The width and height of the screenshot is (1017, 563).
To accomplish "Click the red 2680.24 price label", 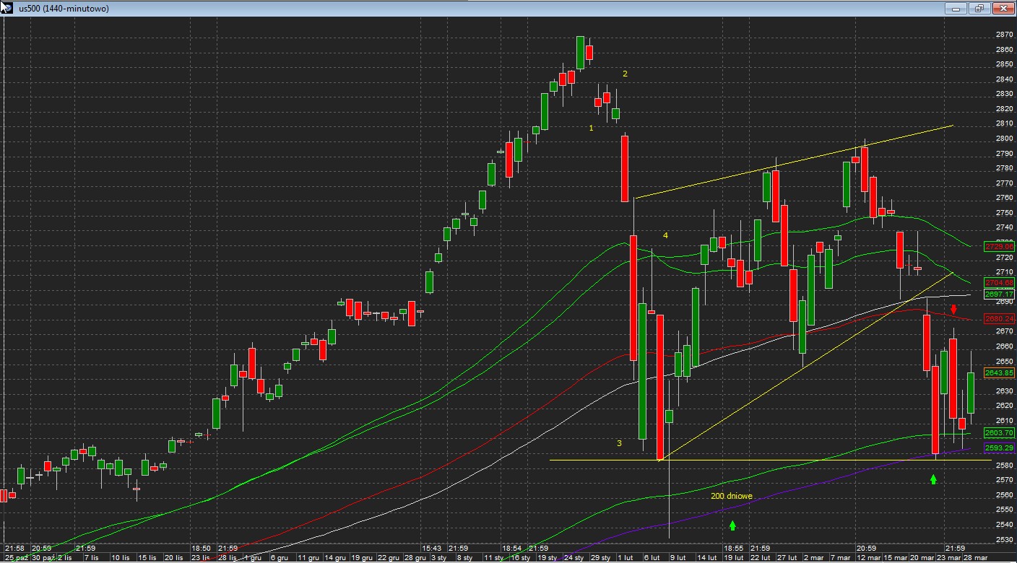I will 1000,318.
